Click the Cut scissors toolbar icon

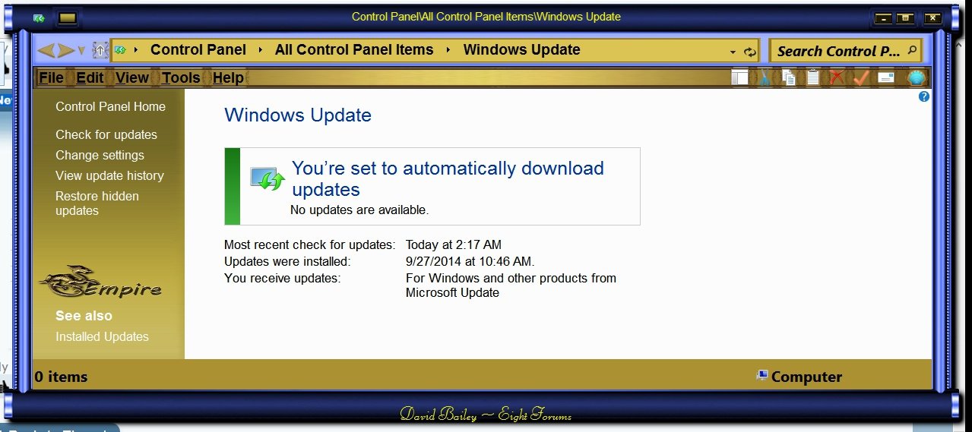click(765, 77)
